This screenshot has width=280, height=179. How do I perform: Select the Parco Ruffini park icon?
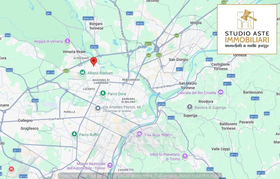[74, 134]
